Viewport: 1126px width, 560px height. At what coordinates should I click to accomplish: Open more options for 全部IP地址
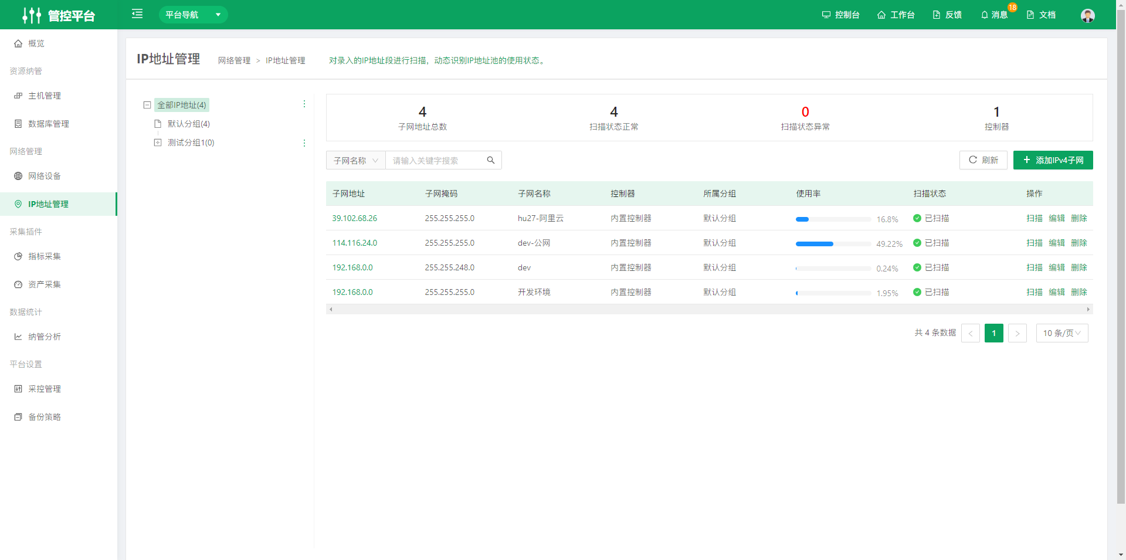click(x=304, y=104)
